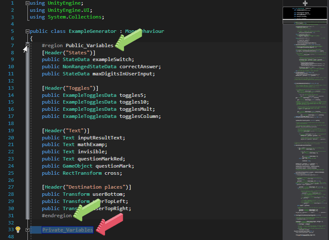This screenshot has width=329, height=240.
Task: Click the variable toggles10
Action: (133, 102)
